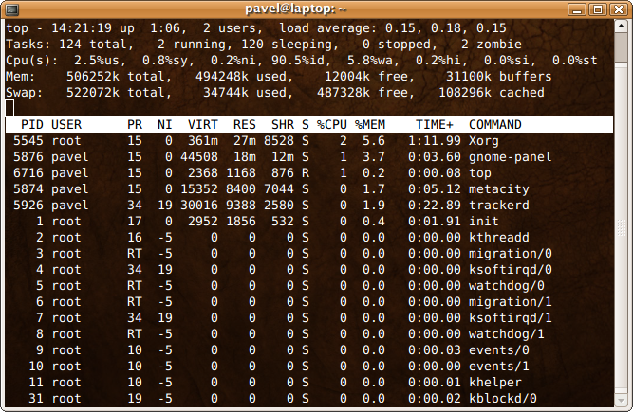633x412 pixels.
Task: Click PID 5545 in the list
Action: point(28,141)
